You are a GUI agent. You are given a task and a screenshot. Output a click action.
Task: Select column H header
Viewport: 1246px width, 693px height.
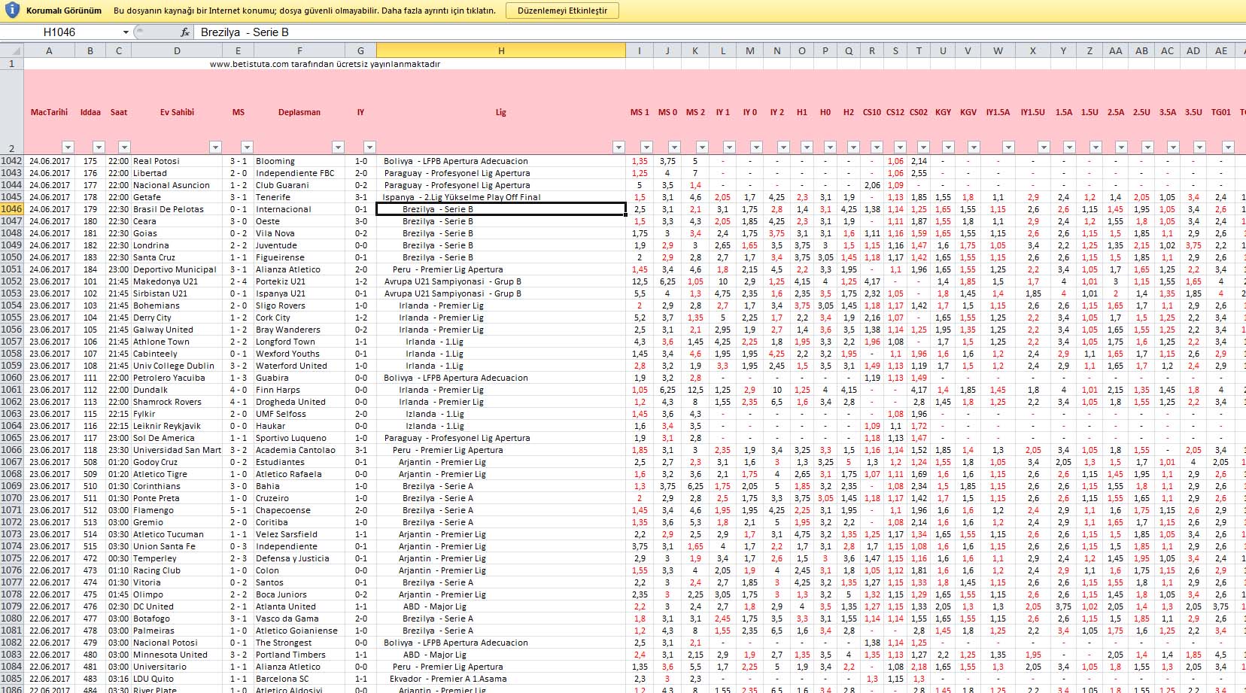click(x=501, y=51)
